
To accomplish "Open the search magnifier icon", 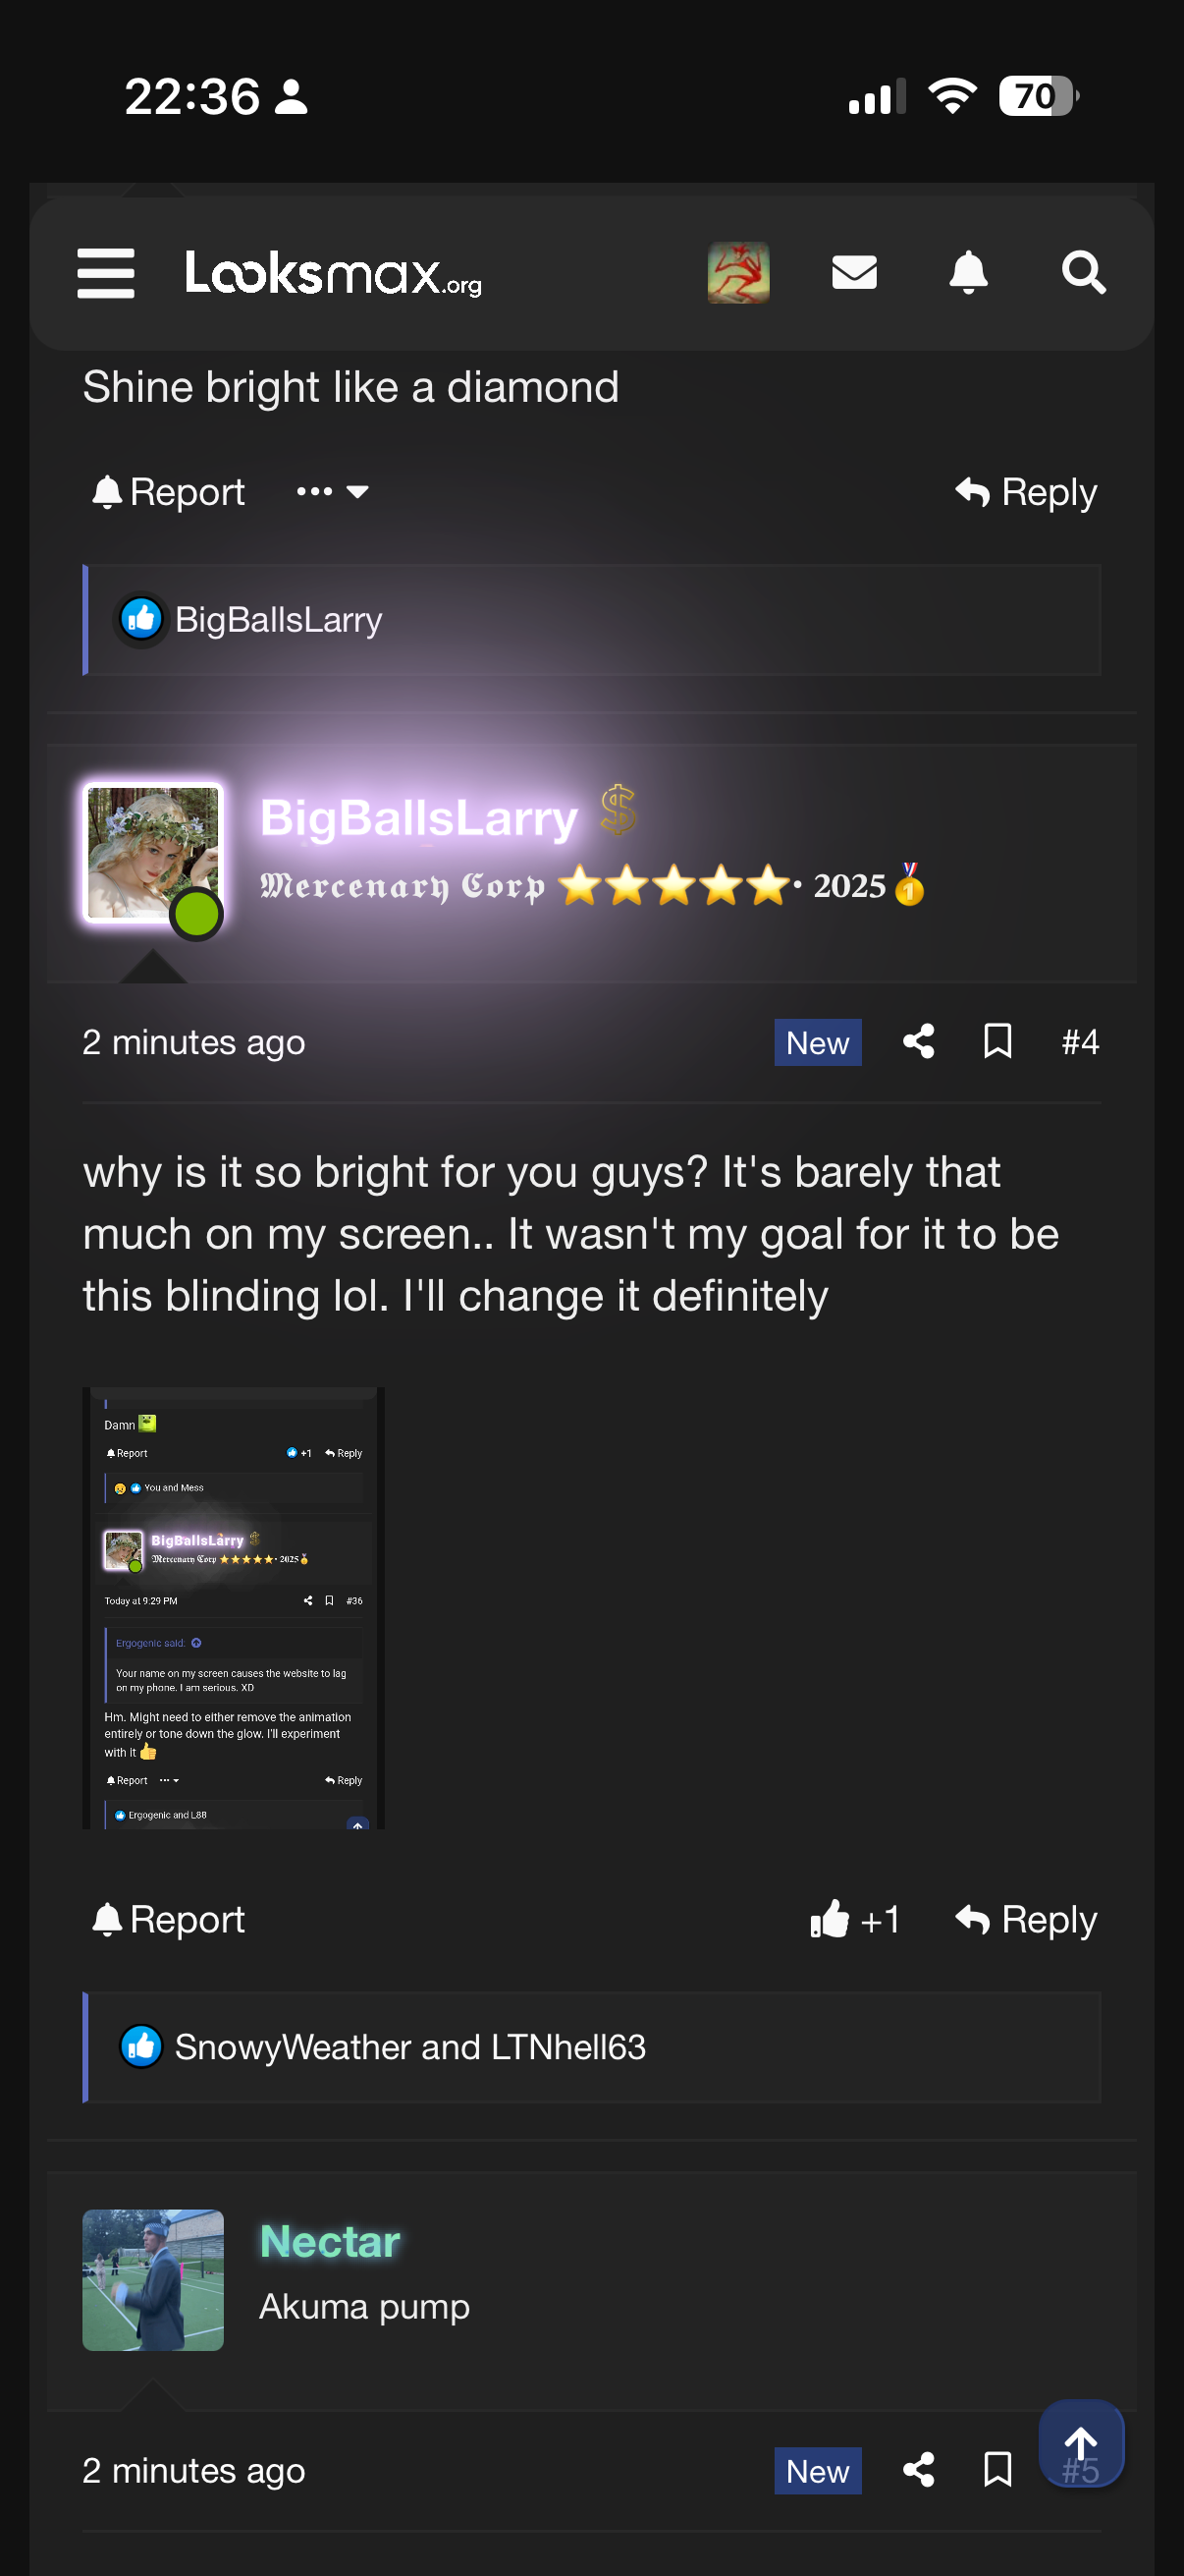I will [1084, 272].
